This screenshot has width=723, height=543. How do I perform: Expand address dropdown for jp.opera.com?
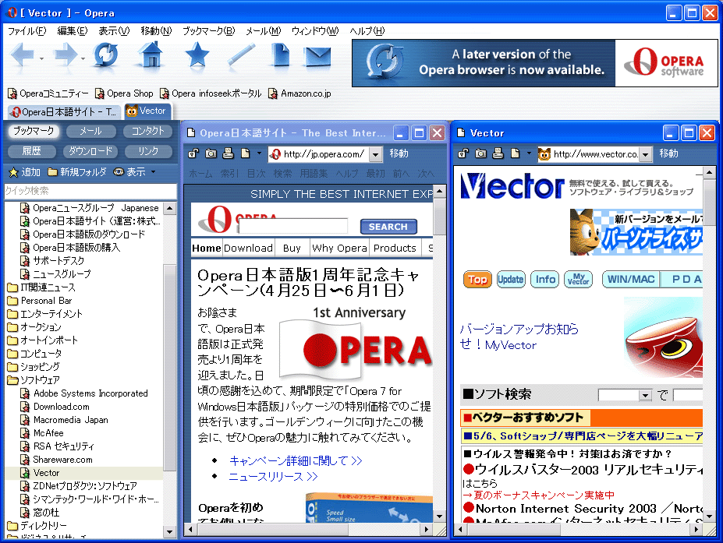click(376, 154)
